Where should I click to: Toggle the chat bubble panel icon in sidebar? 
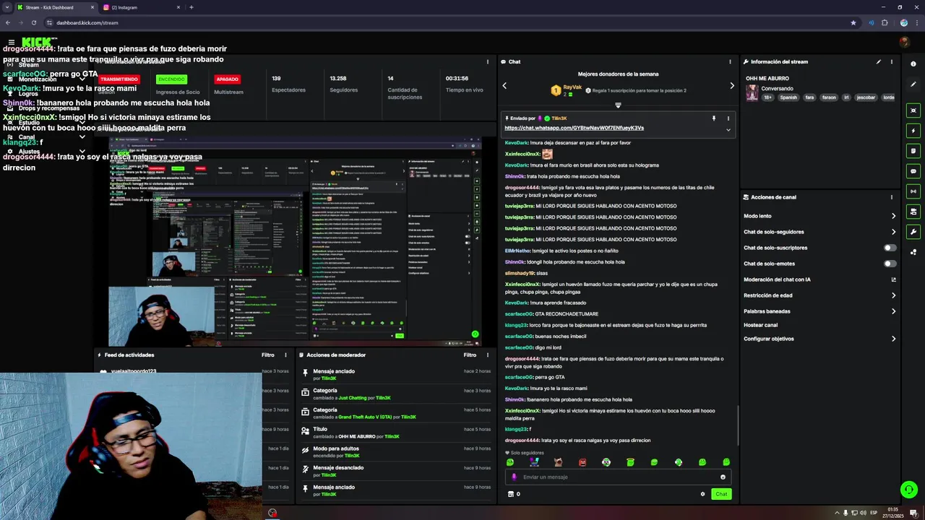[913, 171]
